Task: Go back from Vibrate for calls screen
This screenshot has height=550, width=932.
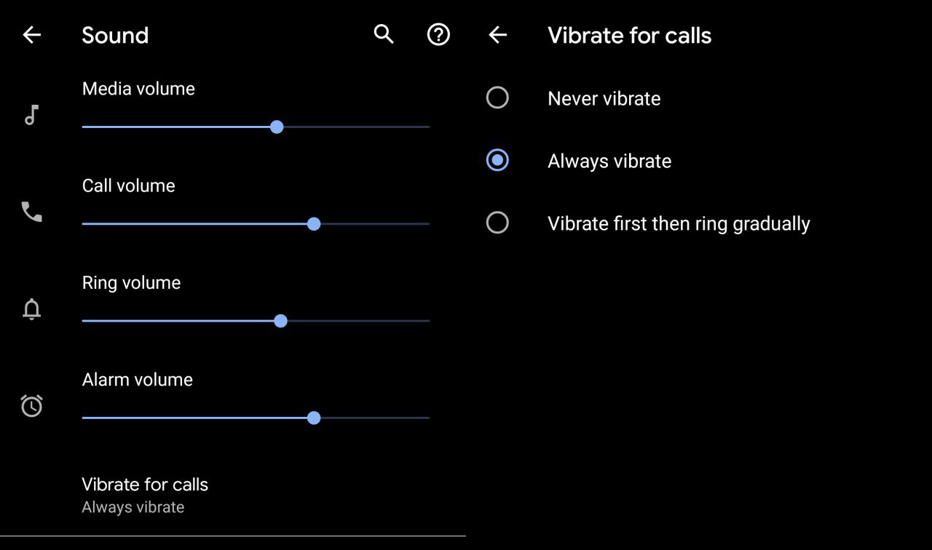Action: click(498, 35)
